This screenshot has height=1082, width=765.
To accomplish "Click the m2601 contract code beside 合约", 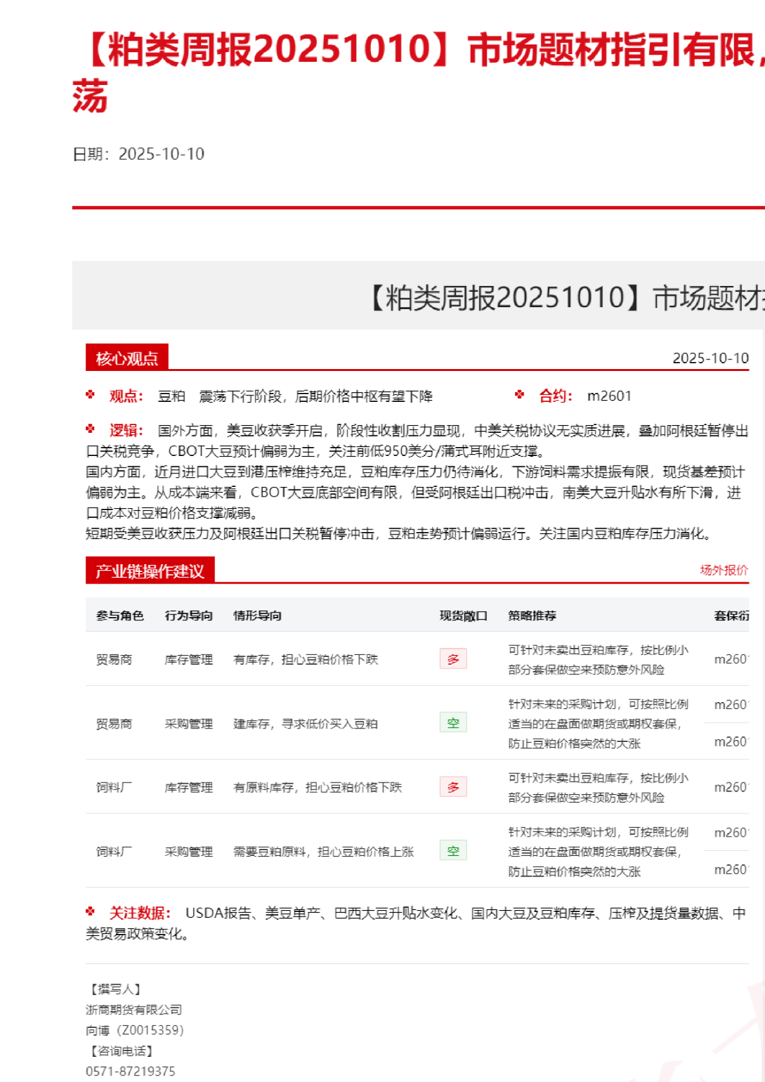I will tap(609, 396).
